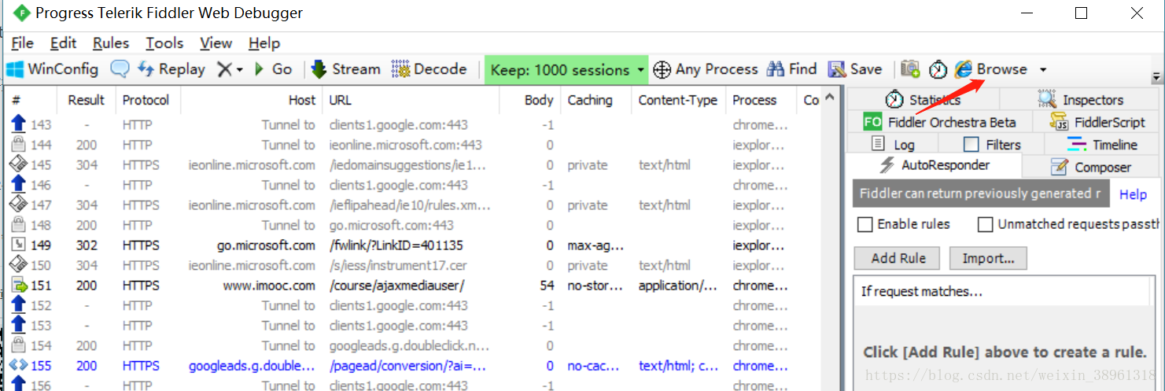Sort sessions by Protocol column header
The height and width of the screenshot is (391, 1165).
pyautogui.click(x=148, y=100)
